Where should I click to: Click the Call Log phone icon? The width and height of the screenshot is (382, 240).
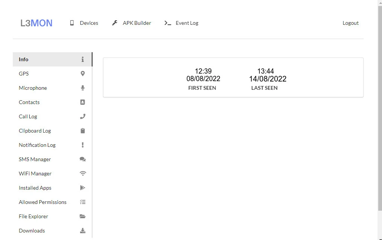[83, 116]
